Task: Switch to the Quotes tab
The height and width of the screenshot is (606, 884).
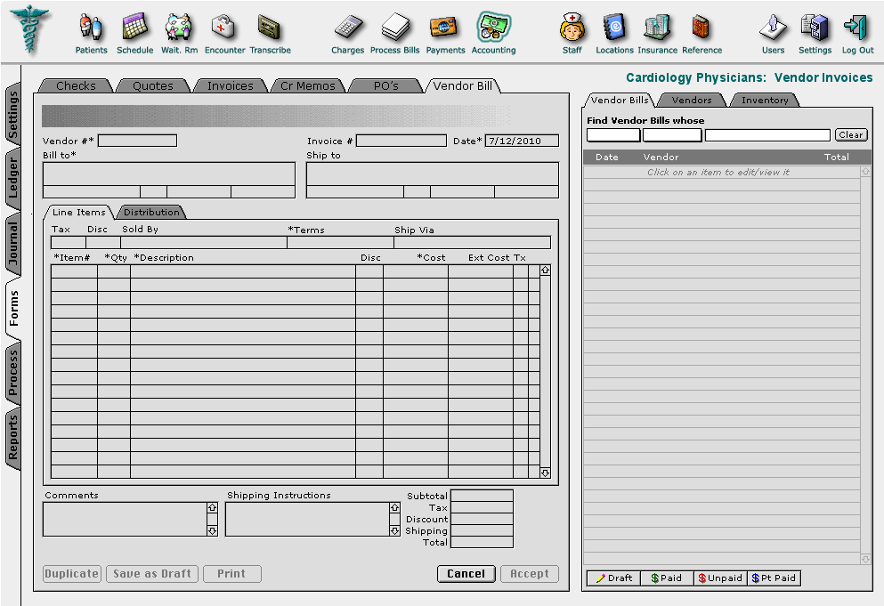Action: [x=153, y=85]
